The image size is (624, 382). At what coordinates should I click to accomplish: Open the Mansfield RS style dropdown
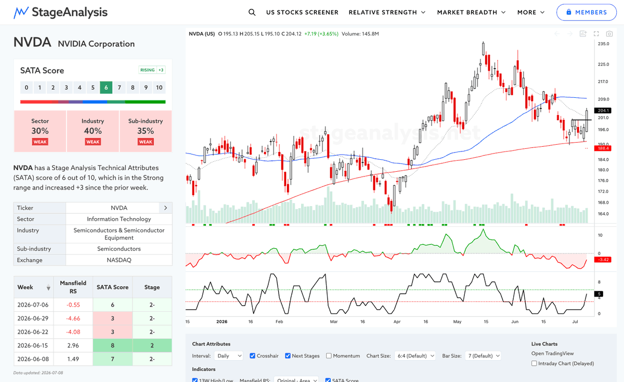[x=296, y=380]
